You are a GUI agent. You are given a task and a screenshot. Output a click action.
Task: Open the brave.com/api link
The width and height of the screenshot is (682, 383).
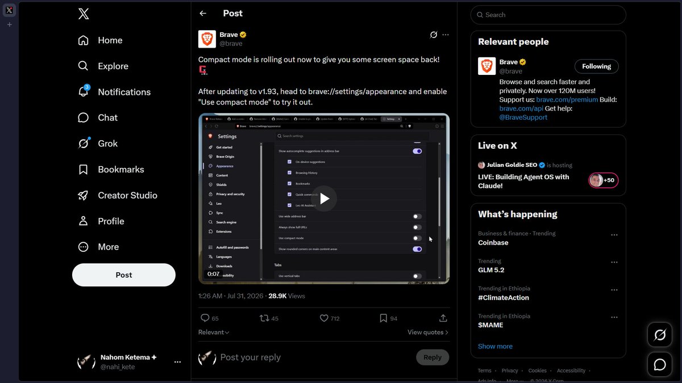pos(521,108)
